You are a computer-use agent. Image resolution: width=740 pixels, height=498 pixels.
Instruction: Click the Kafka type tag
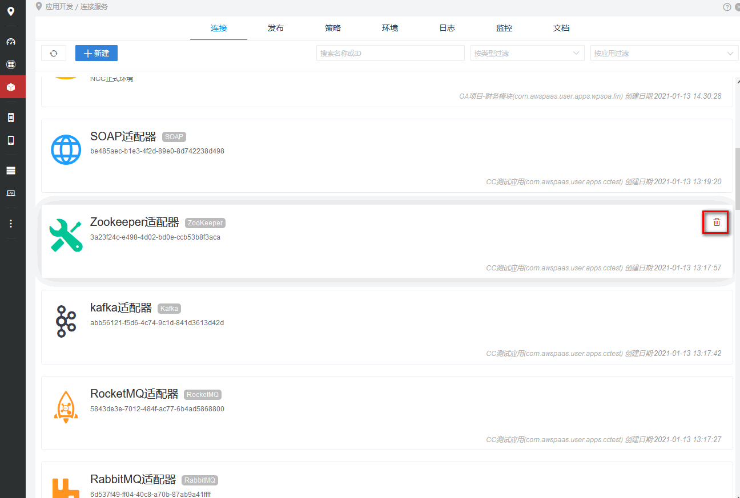point(169,309)
